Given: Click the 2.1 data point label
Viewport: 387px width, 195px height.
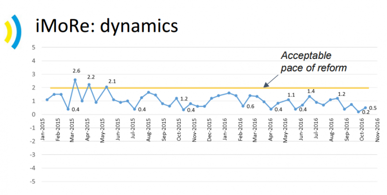Looking at the screenshot, I should click(x=113, y=81).
